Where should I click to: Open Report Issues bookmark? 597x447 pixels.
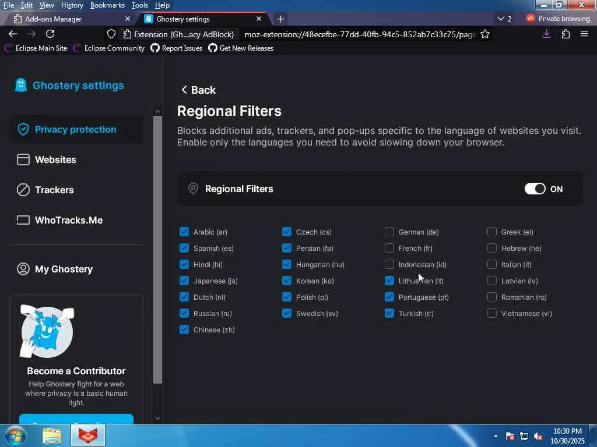pyautogui.click(x=177, y=48)
